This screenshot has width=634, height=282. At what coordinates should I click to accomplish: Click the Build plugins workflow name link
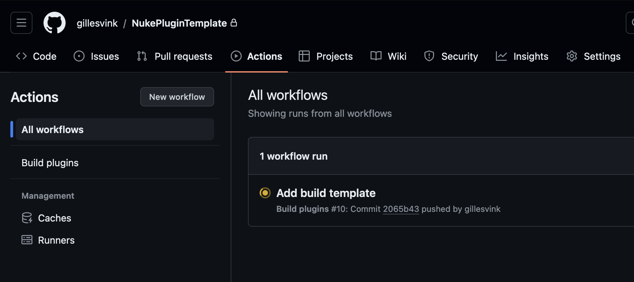[x=302, y=209]
